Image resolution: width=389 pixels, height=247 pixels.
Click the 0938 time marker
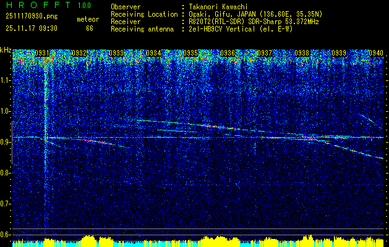coord(302,53)
